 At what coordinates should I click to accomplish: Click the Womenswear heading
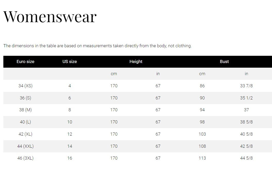[50, 17]
